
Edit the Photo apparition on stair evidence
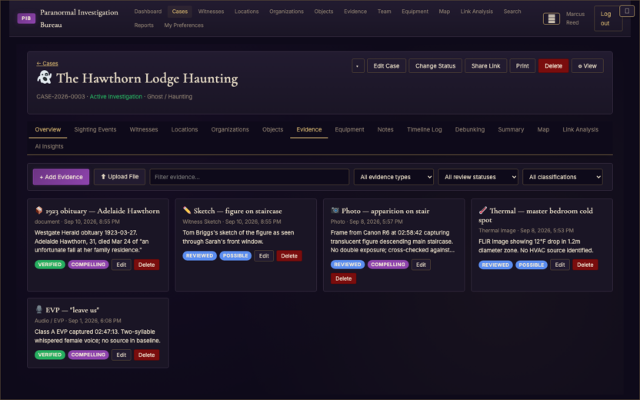421,265
